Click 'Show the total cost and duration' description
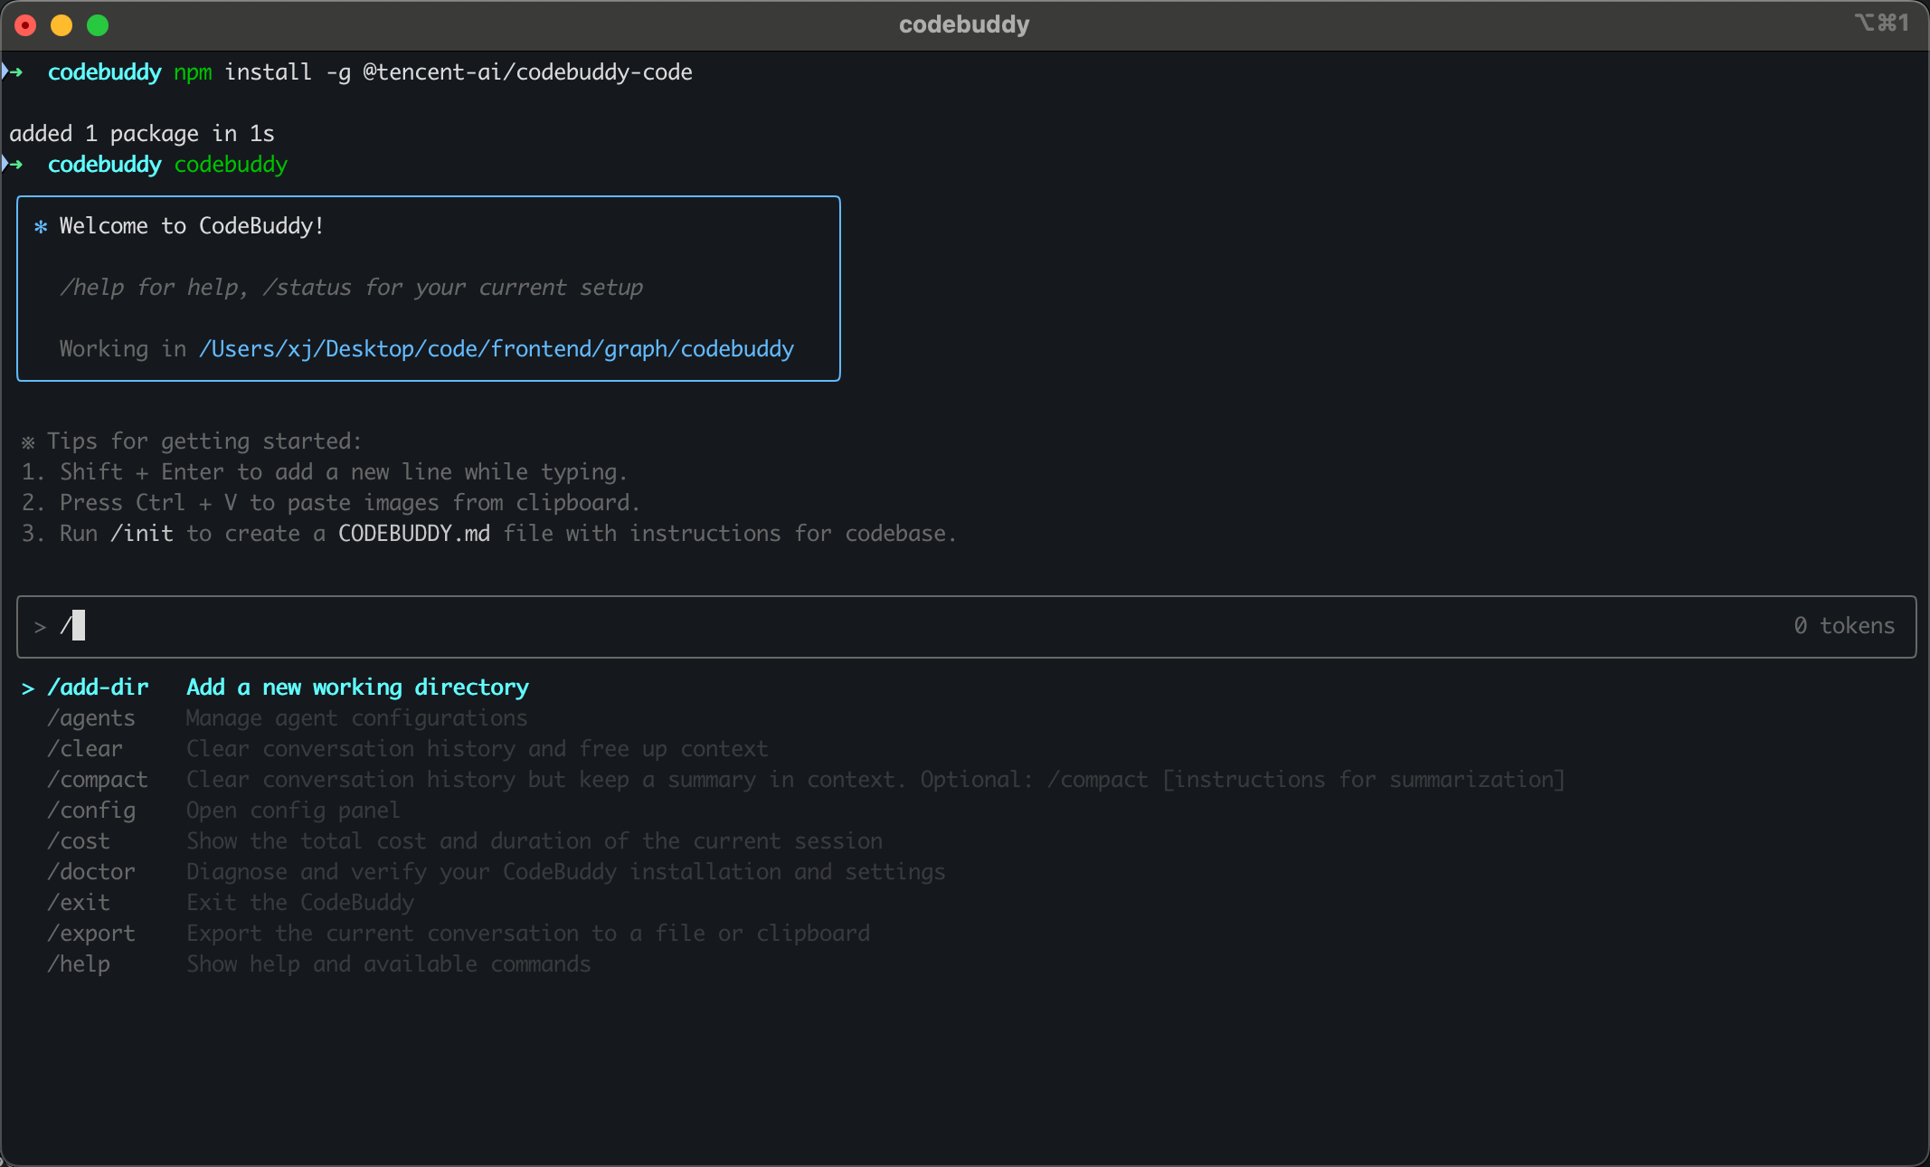Viewport: 1930px width, 1167px height. [535, 841]
